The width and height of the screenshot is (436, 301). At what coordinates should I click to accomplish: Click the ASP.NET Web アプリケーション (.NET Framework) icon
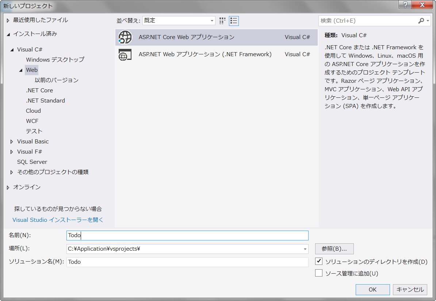(125, 54)
